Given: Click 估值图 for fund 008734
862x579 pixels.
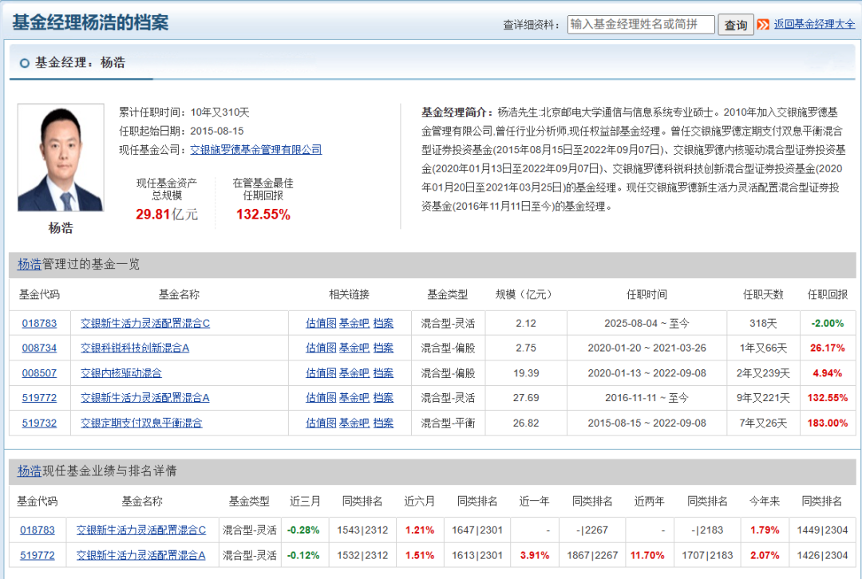Looking at the screenshot, I should coord(321,348).
